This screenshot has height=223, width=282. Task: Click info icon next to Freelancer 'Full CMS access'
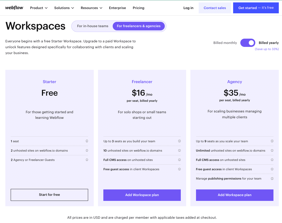[x=179, y=160]
